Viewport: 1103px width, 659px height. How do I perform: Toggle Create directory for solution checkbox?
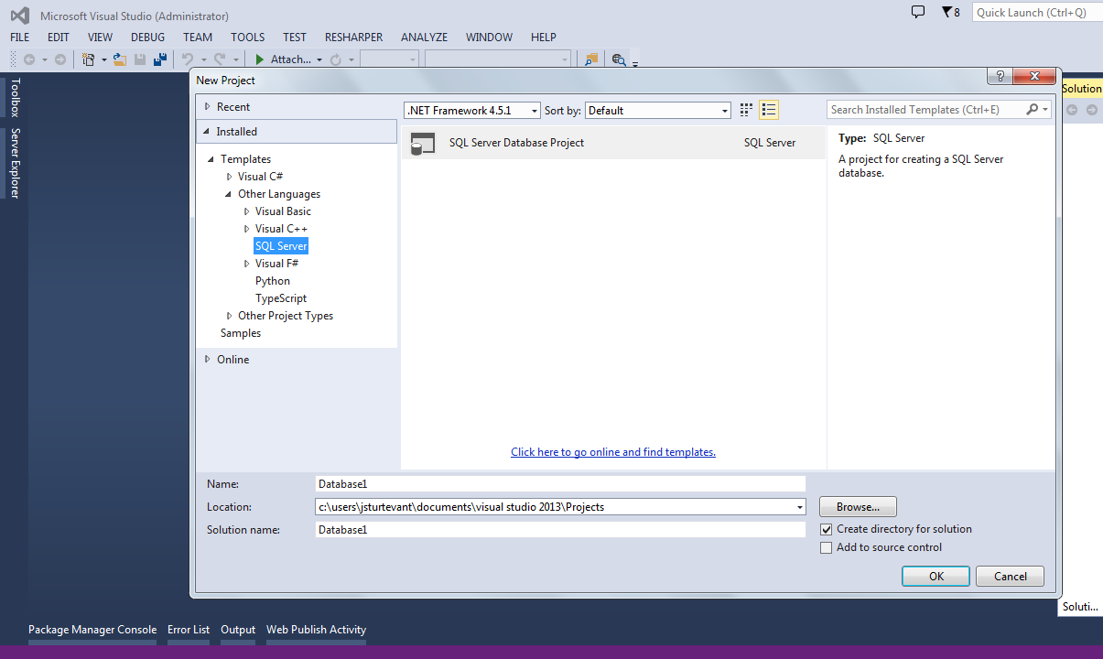pyautogui.click(x=827, y=530)
